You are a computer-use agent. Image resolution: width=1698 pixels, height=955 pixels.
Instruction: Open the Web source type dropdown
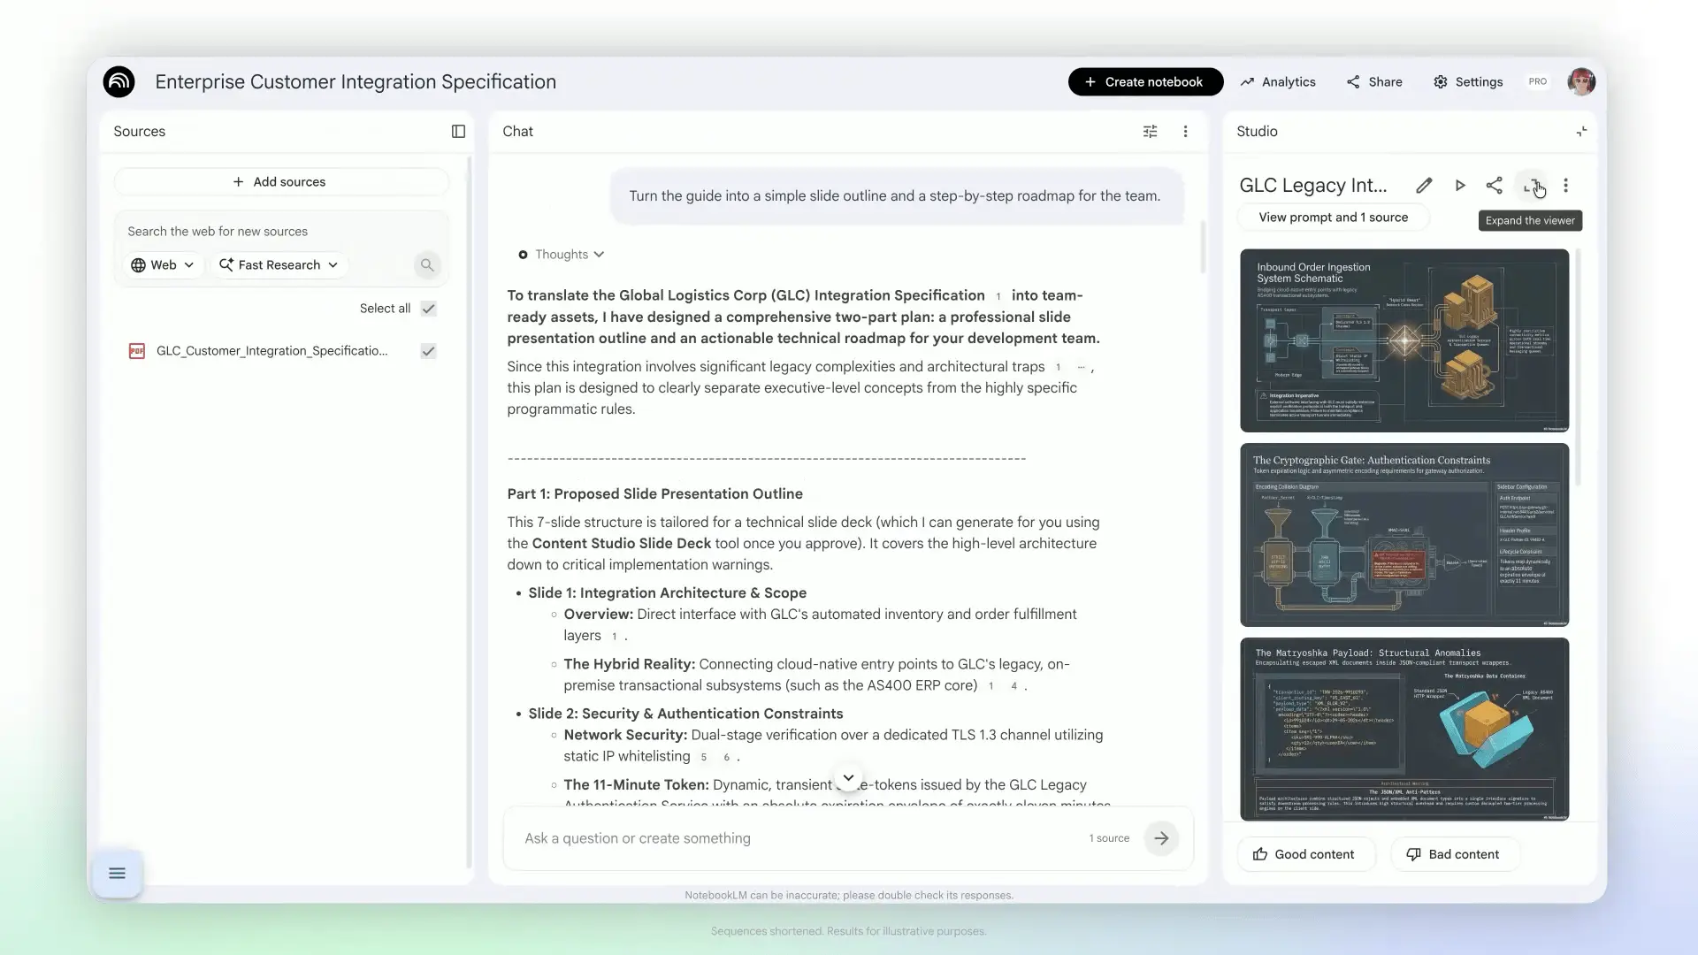(163, 264)
